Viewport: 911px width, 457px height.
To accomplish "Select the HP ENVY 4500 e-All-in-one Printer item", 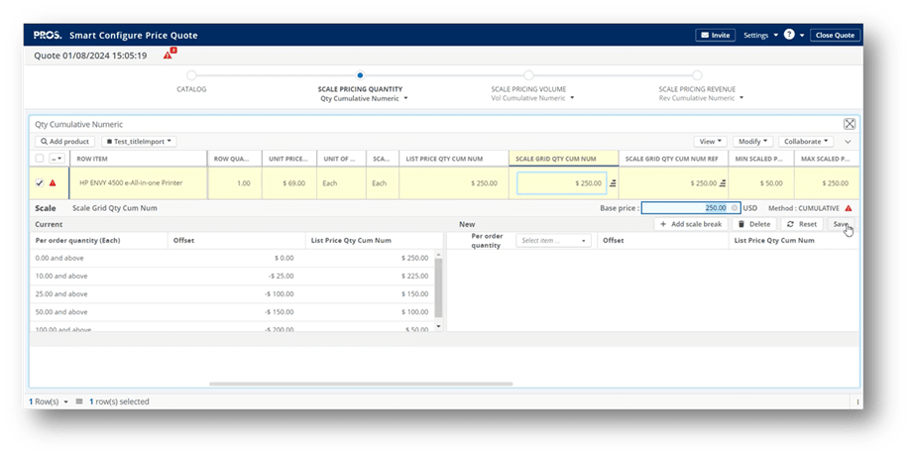I will click(131, 183).
